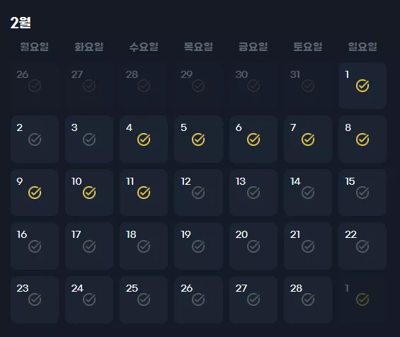Click the gray check icon on day 20
400x337 pixels.
pyautogui.click(x=253, y=246)
